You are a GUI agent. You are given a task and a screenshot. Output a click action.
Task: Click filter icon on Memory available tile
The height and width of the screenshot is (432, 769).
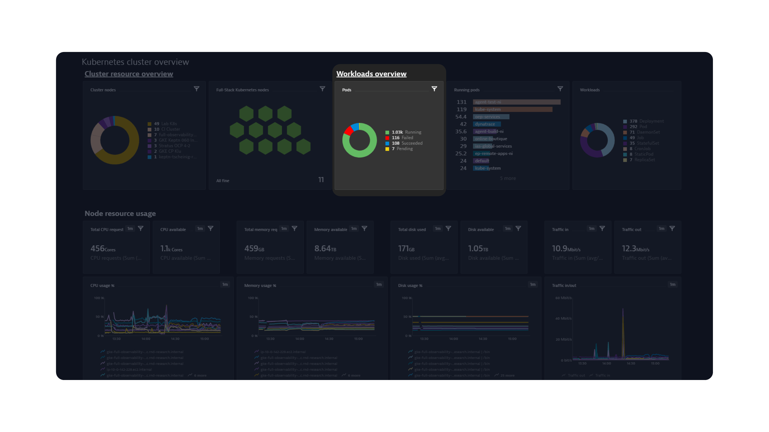364,229
